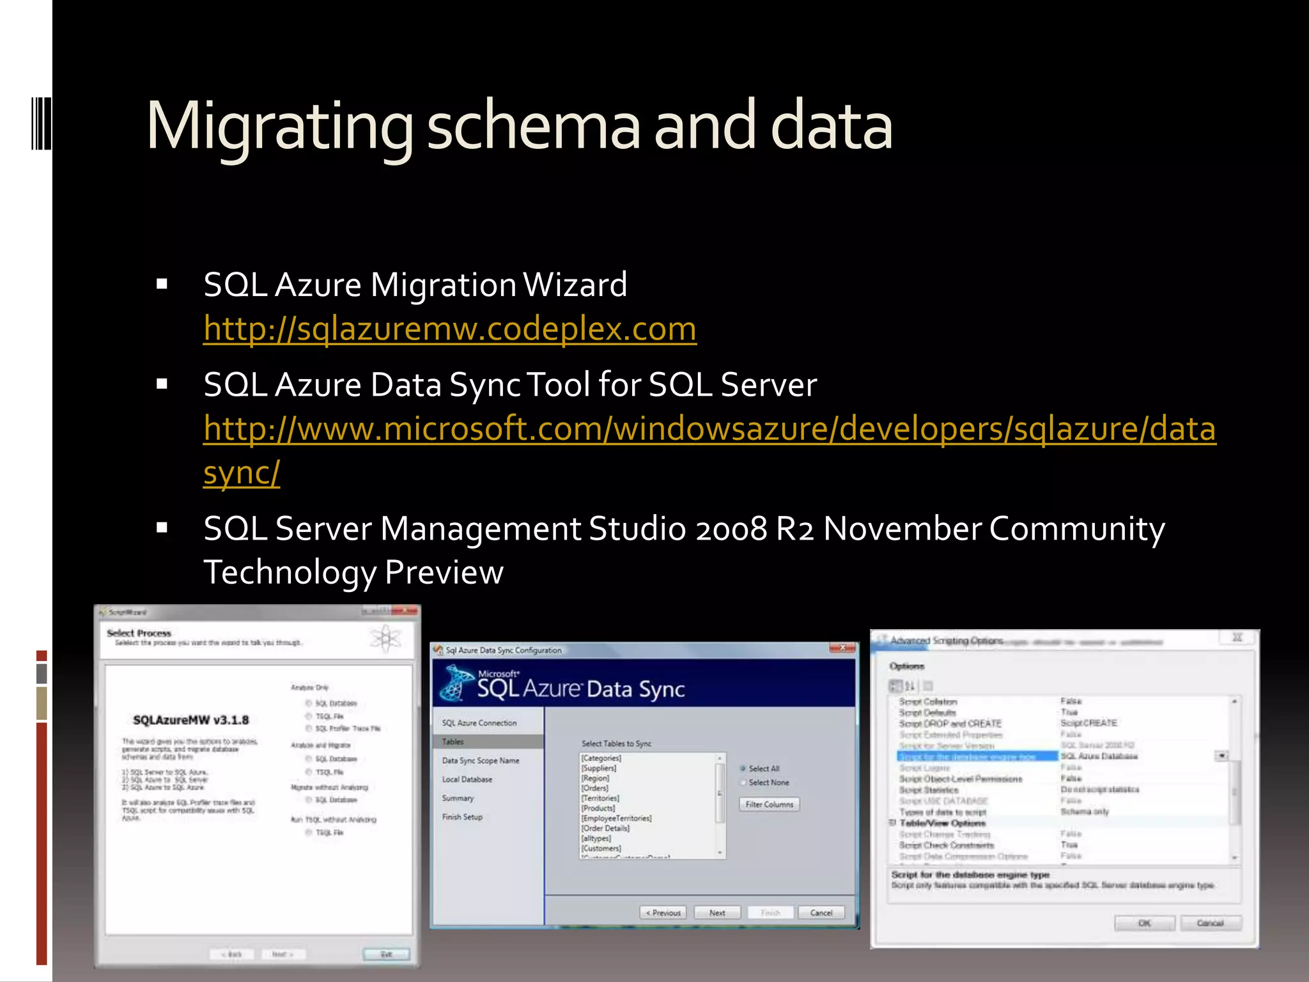Click the Property Pages icon in Options

click(x=928, y=686)
